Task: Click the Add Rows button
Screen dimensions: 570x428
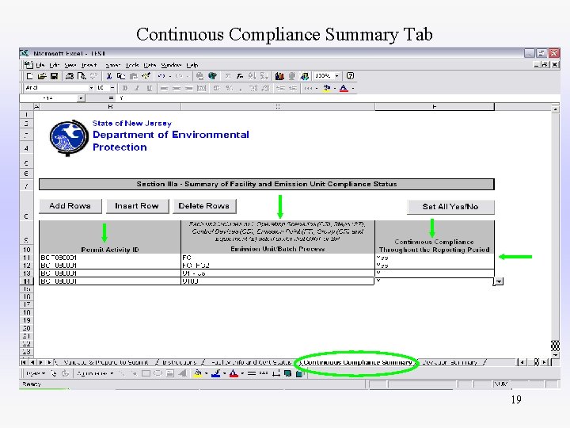Action: [x=70, y=206]
